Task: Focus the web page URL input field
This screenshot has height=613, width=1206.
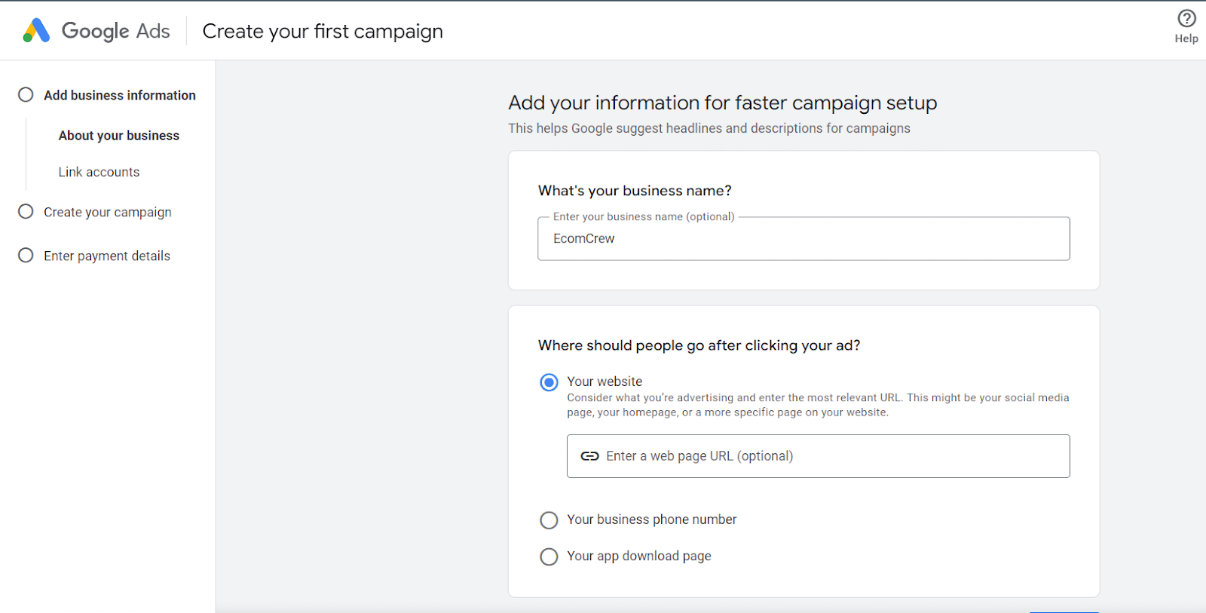Action: click(819, 456)
